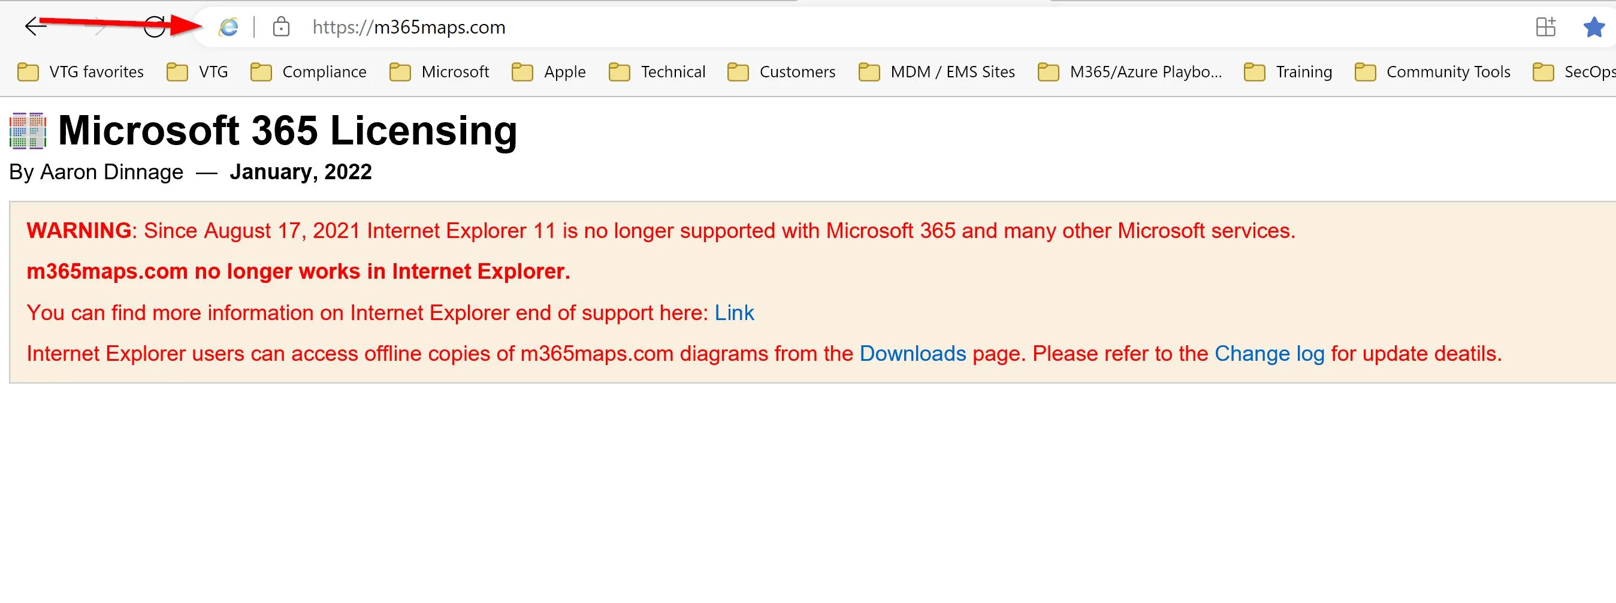Follow the end of support Link

click(x=734, y=312)
